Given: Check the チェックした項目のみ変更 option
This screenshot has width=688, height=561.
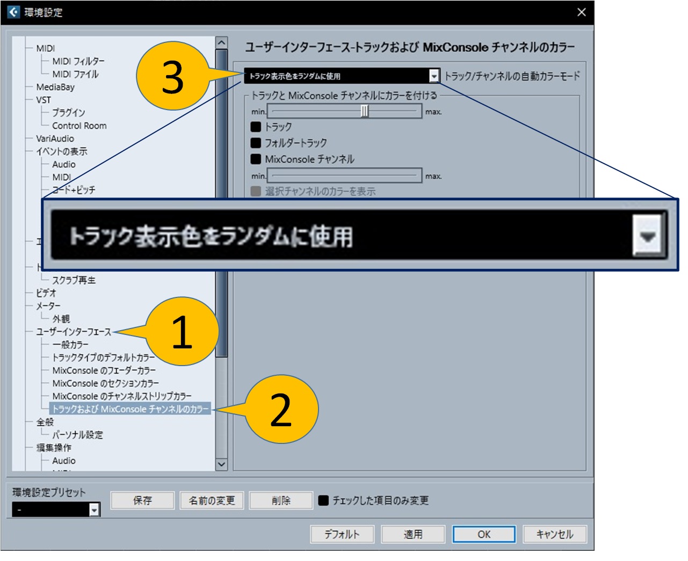Looking at the screenshot, I should pos(323,500).
